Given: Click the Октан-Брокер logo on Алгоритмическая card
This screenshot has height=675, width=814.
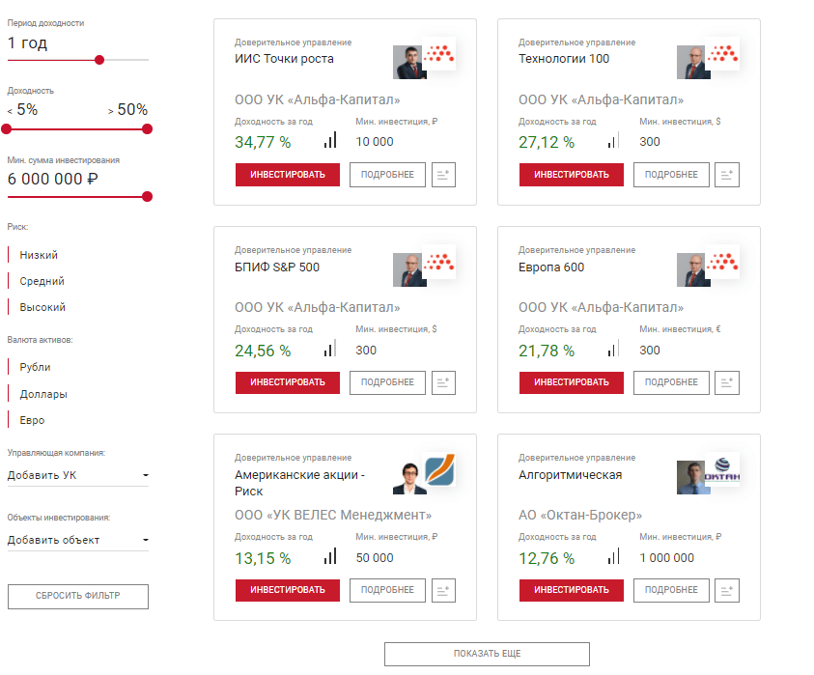Looking at the screenshot, I should (722, 475).
